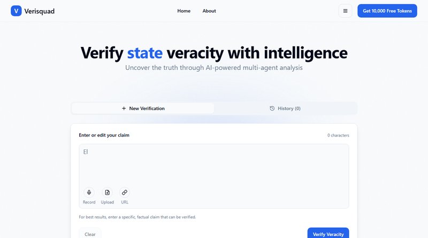The image size is (428, 238).
Task: Click the URL link icon
Action: [125, 192]
